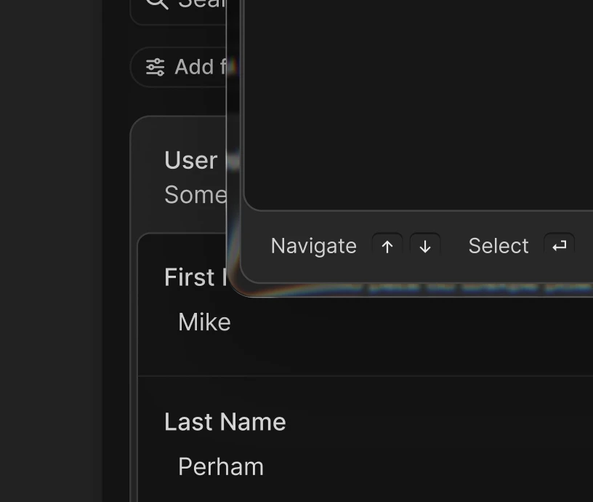Click the First Name label
Screen dimensions: 593x502
[195, 276]
